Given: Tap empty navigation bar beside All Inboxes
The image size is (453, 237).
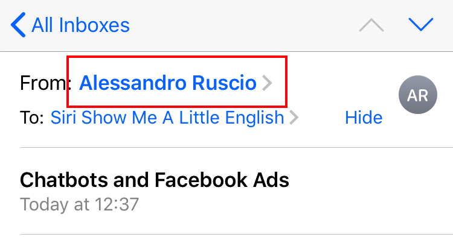Looking at the screenshot, I should [243, 25].
